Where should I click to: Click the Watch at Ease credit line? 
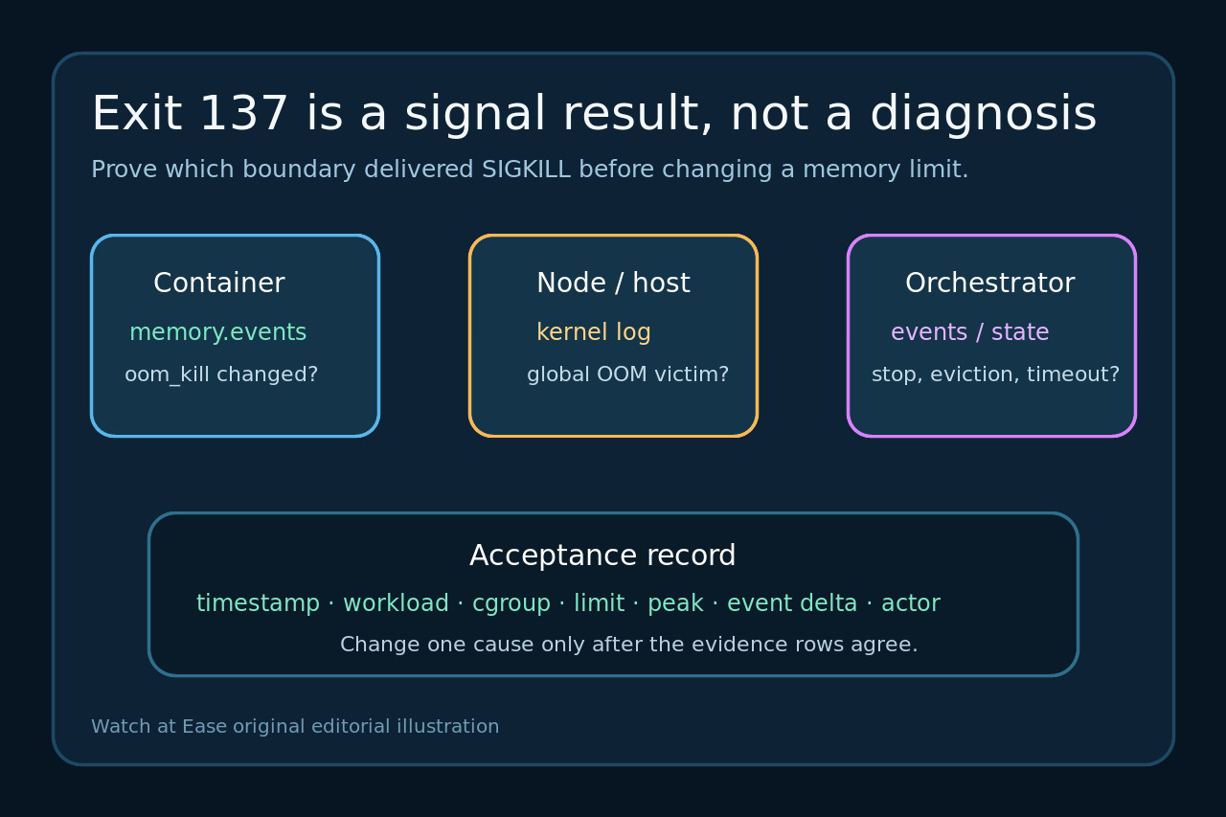(295, 727)
